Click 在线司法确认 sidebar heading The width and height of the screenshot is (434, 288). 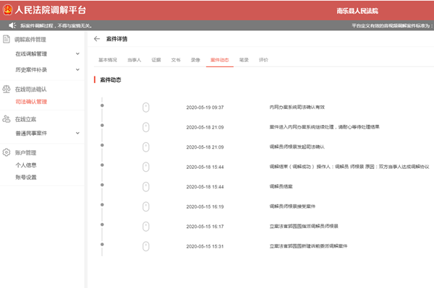(30, 90)
